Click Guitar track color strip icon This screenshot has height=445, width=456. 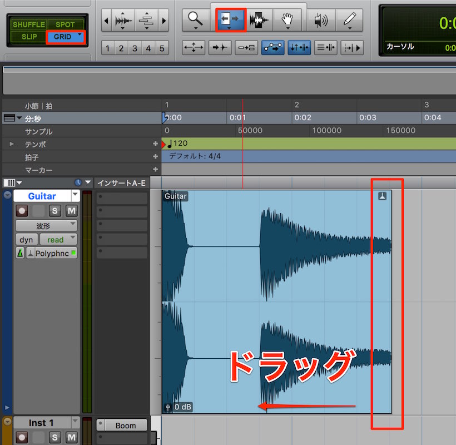tap(7, 195)
